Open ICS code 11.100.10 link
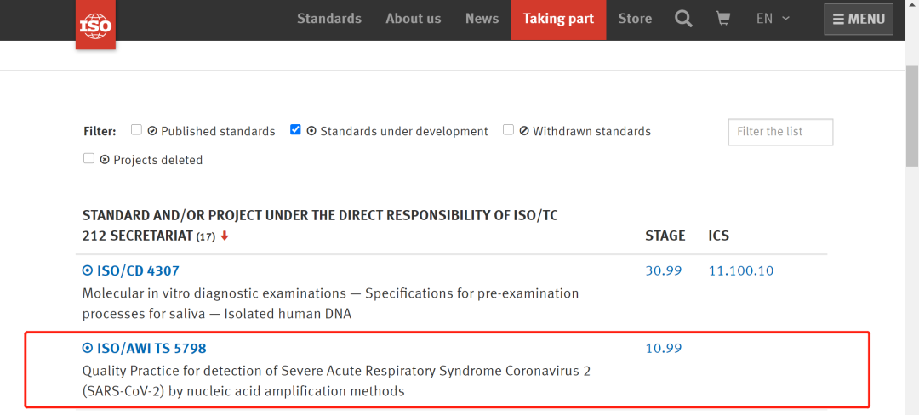Viewport: 919px width, 415px height. [740, 270]
